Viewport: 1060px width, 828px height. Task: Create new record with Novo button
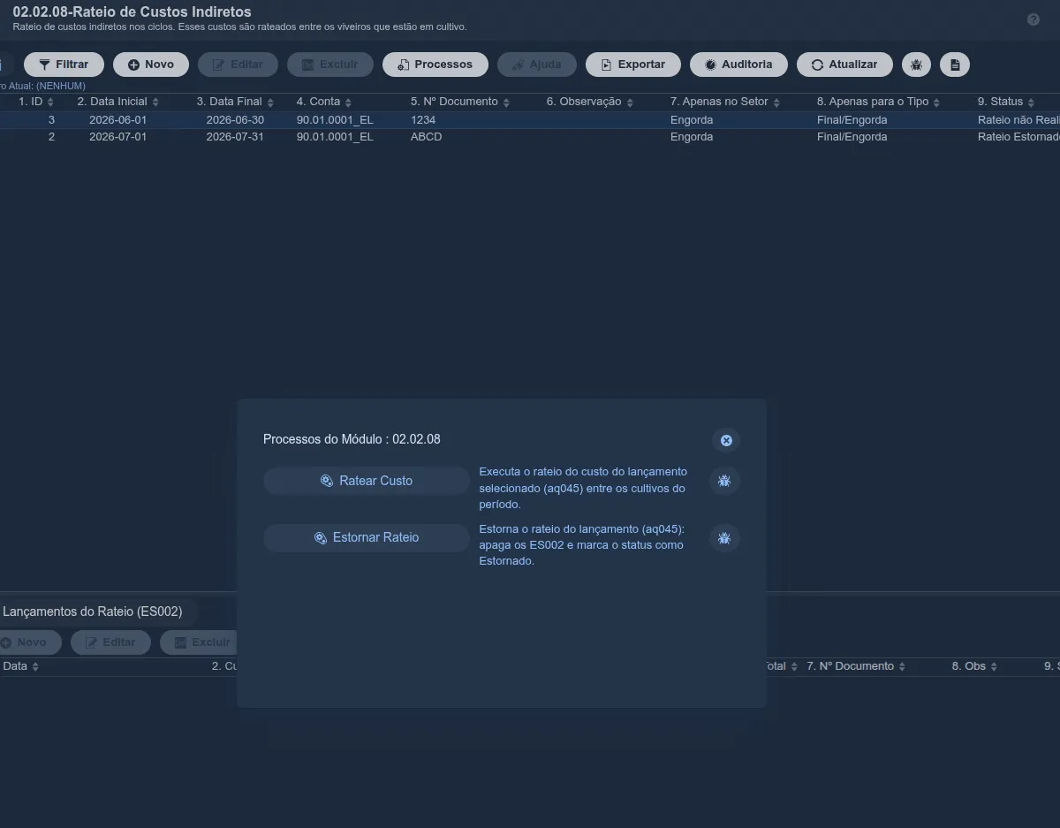pyautogui.click(x=151, y=65)
